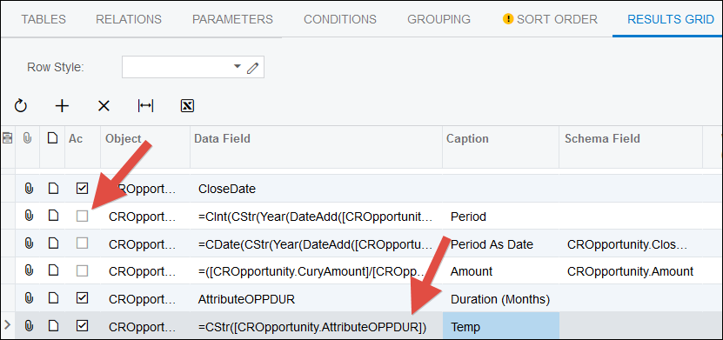The width and height of the screenshot is (723, 340).
Task: Edit Row Style with pencil icon
Action: pos(252,68)
